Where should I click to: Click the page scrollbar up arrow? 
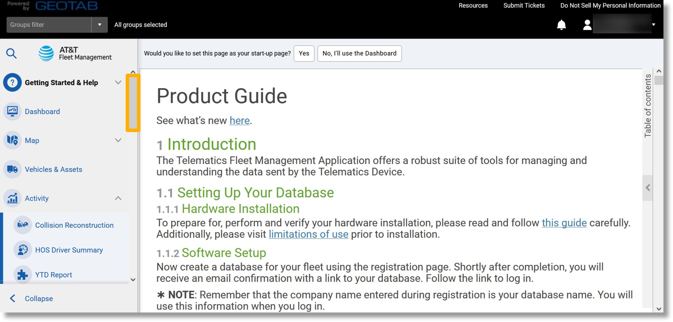point(659,71)
